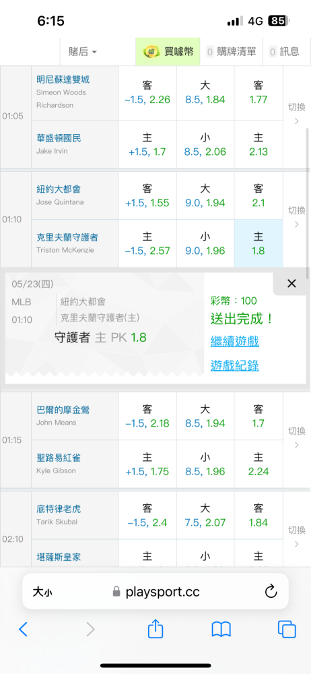Click the 遊戲紀錄 link

click(x=234, y=365)
